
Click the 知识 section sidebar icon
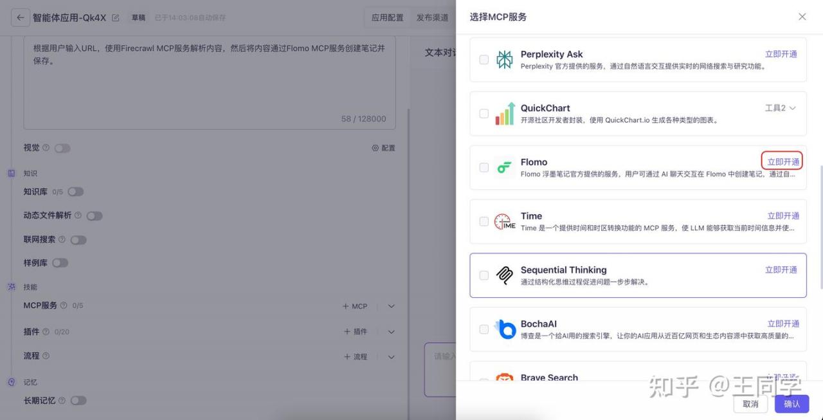click(11, 173)
